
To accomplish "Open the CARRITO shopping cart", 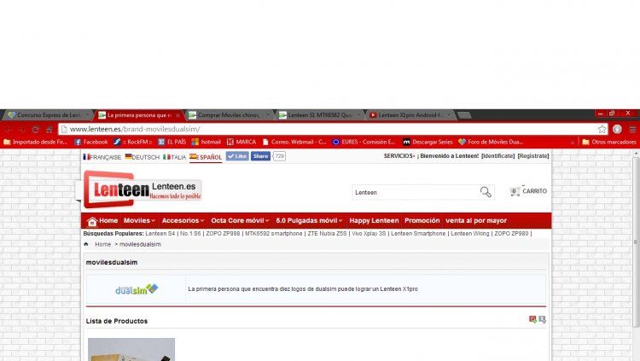I will (528, 191).
